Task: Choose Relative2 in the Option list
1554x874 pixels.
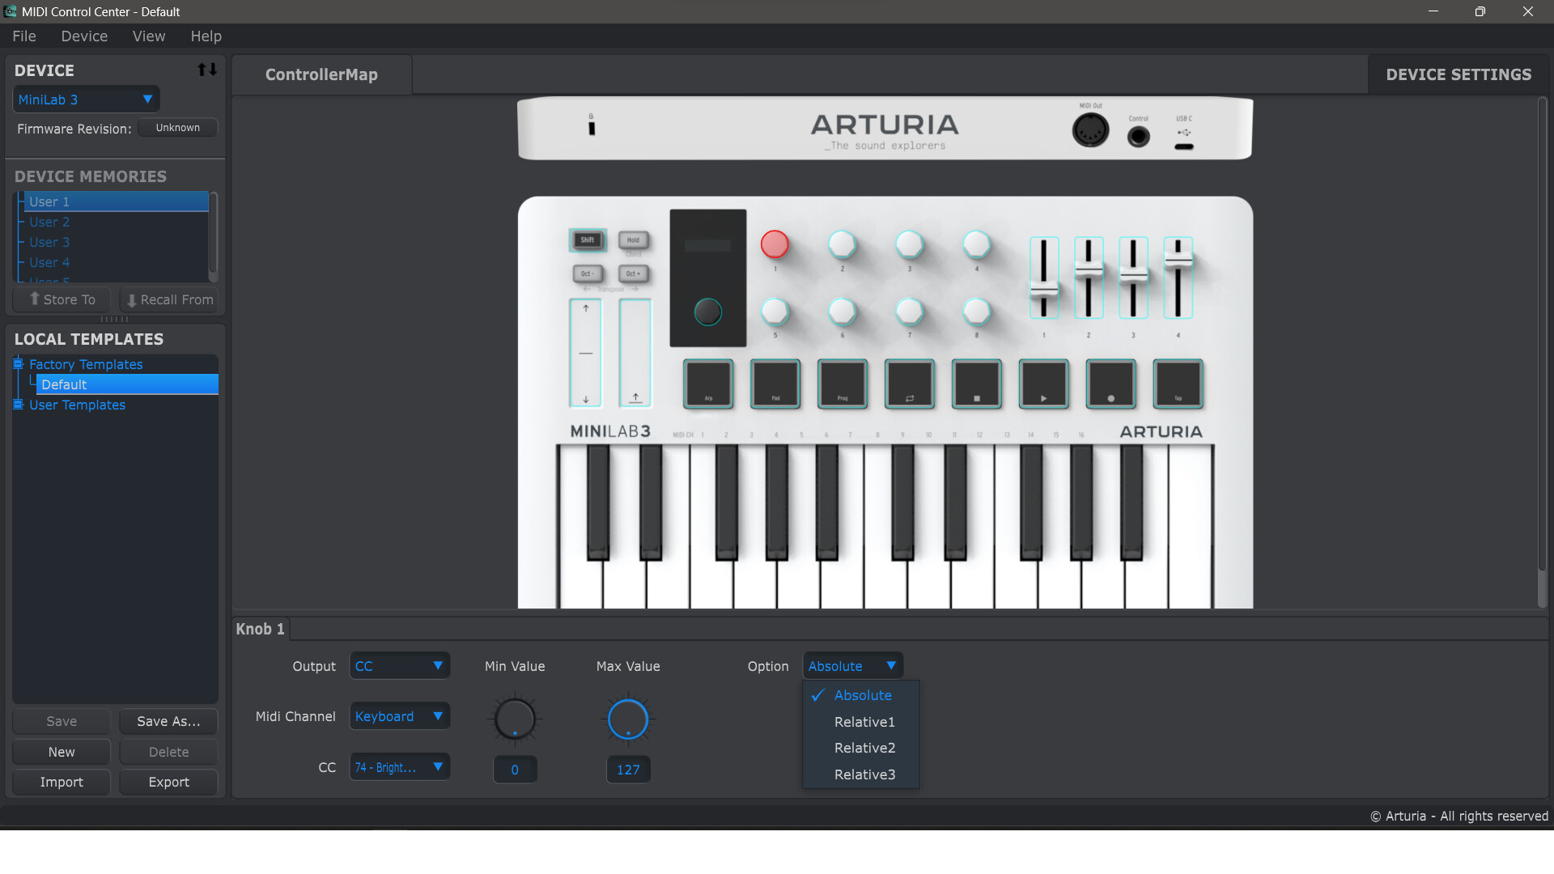Action: coord(861,748)
